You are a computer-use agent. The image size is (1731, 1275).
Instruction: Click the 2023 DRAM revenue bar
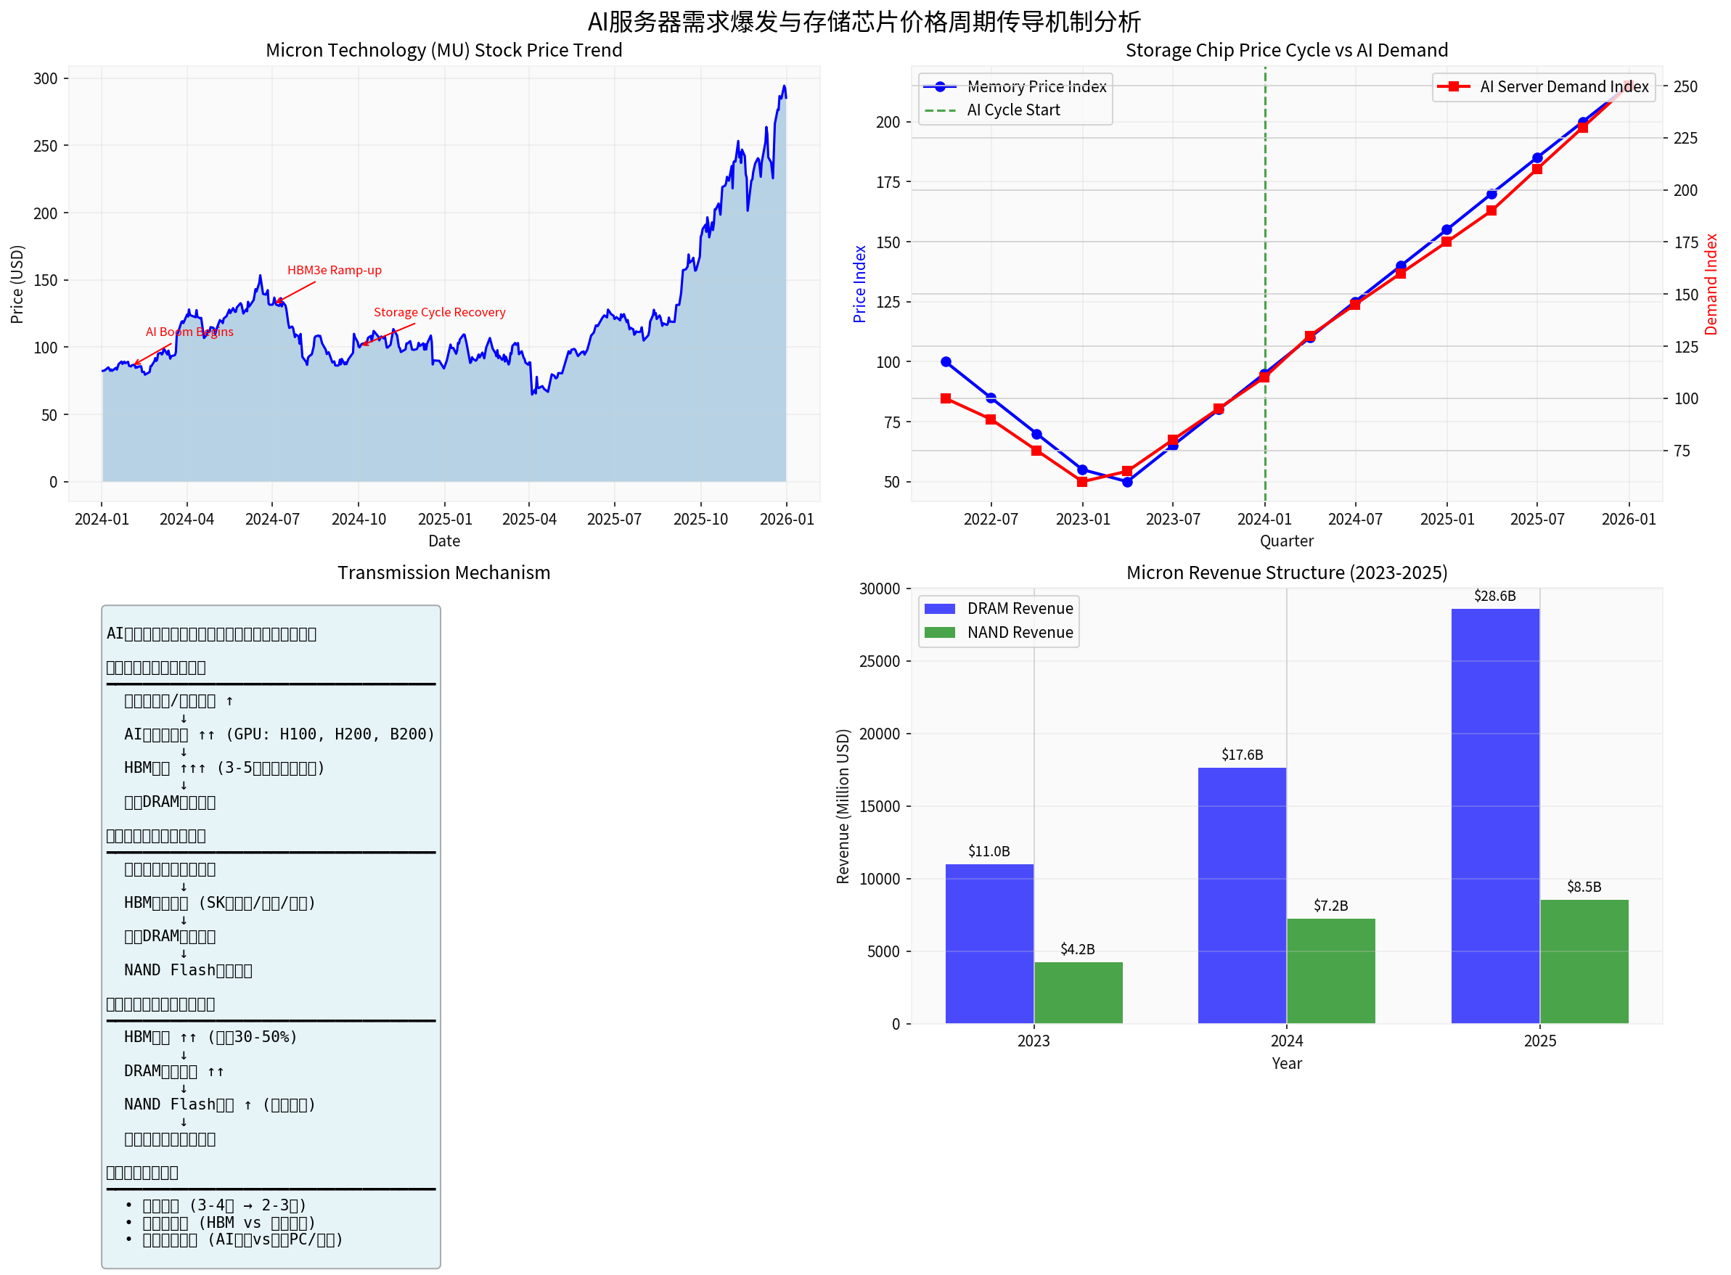(x=989, y=943)
